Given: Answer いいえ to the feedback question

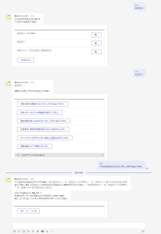Looking at the screenshot, I should [x=34, y=211].
